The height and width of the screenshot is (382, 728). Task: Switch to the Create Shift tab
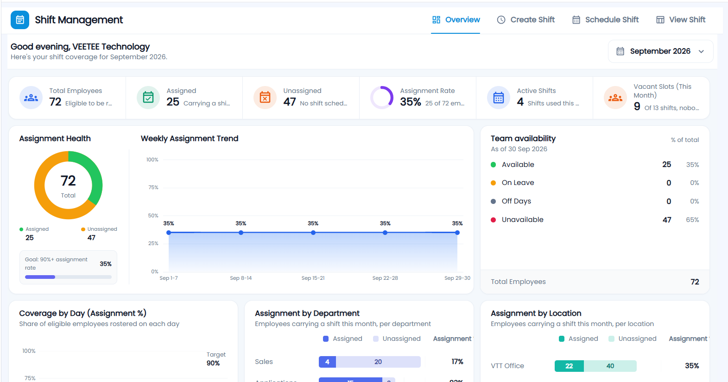[x=526, y=20]
